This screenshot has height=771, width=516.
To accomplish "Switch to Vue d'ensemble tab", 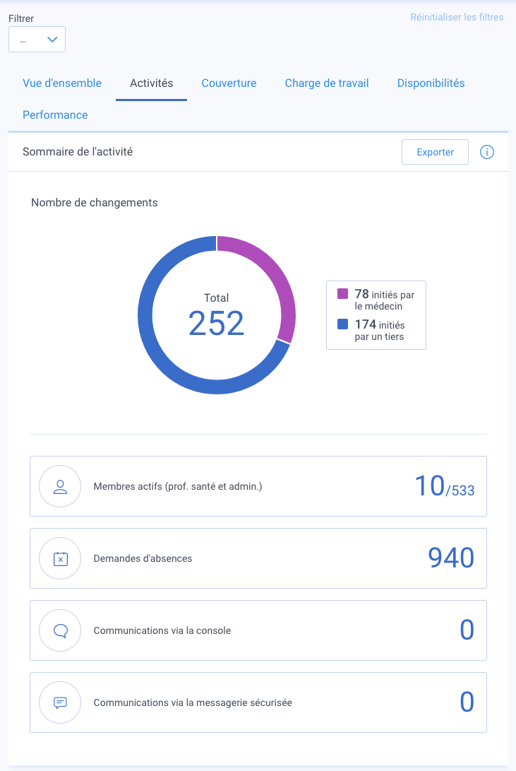I will [x=62, y=83].
